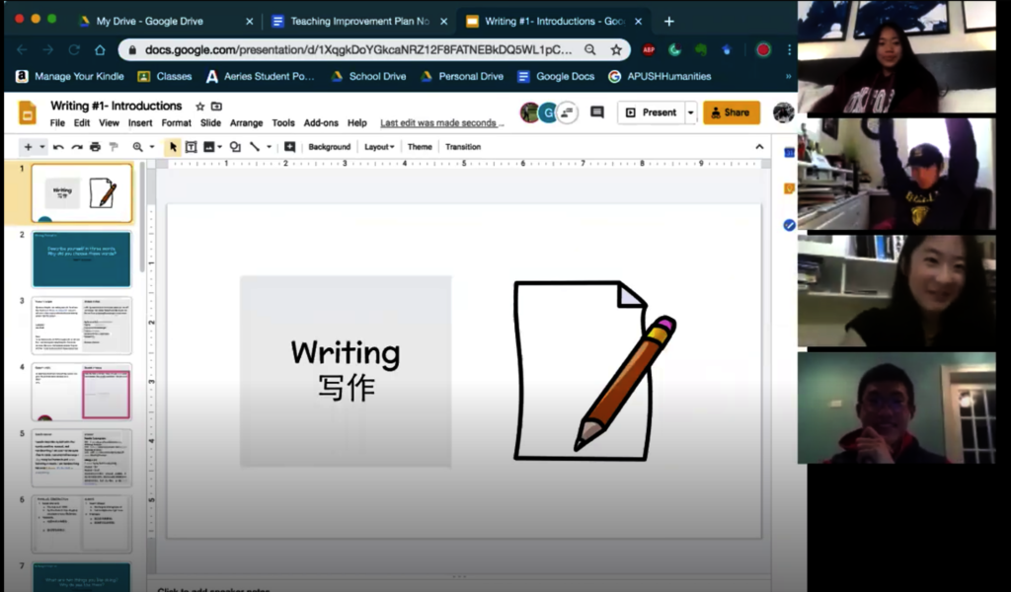Collapse the menus with the up chevron
The image size is (1011, 592).
coord(759,147)
